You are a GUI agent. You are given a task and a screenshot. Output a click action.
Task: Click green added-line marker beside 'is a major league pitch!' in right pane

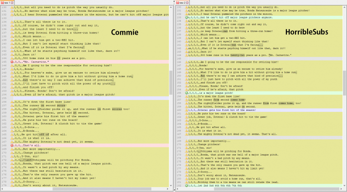point(186,93)
